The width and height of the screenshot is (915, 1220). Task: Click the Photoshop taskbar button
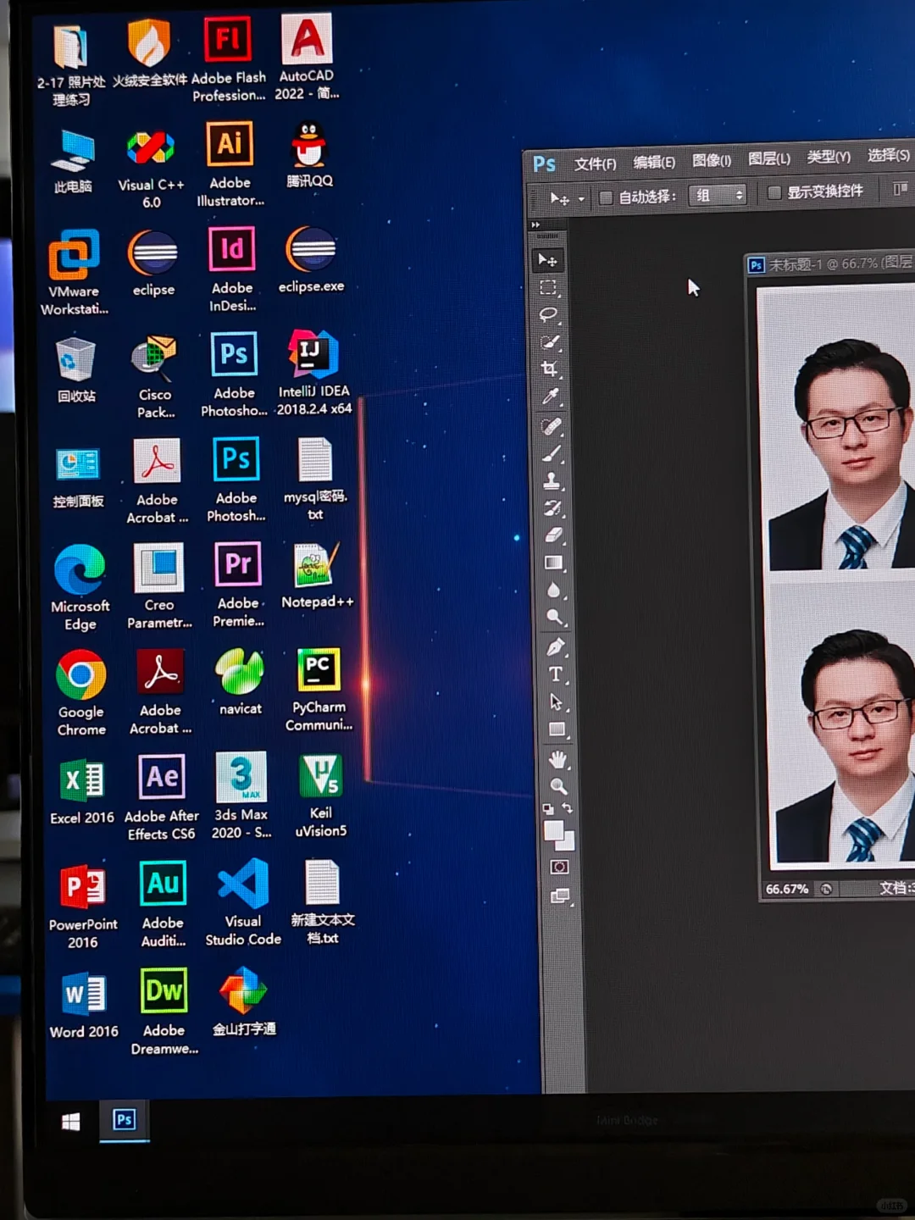125,1120
